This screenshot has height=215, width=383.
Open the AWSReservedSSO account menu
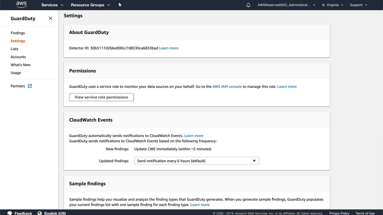tap(286, 5)
